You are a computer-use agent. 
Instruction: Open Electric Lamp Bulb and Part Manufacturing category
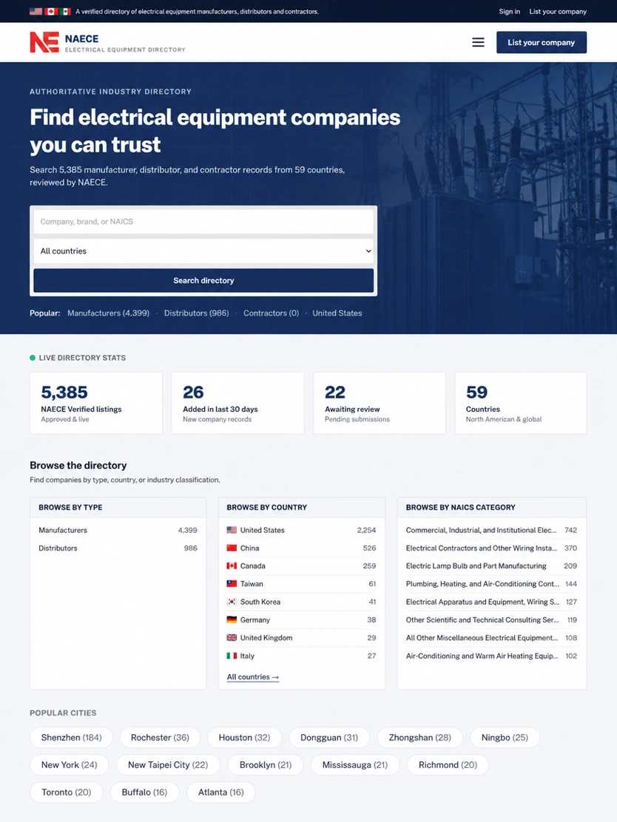click(x=491, y=565)
